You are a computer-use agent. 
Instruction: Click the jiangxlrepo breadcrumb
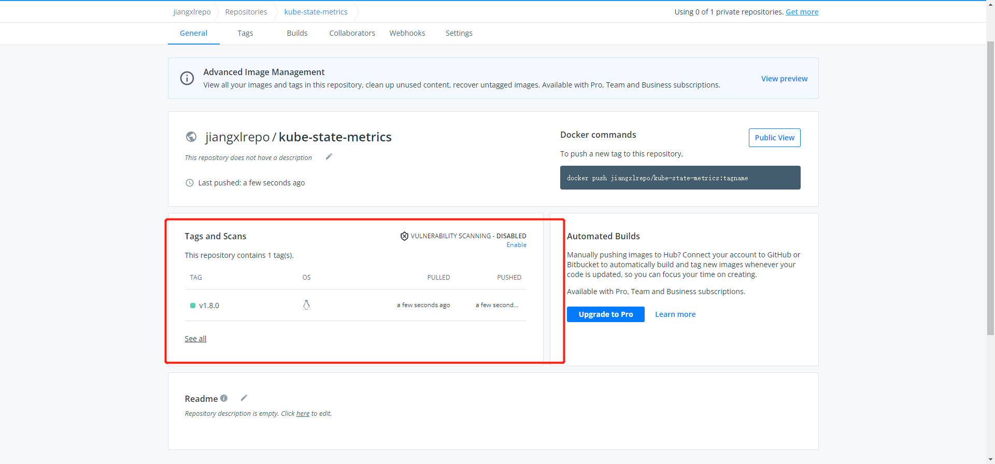(x=192, y=12)
